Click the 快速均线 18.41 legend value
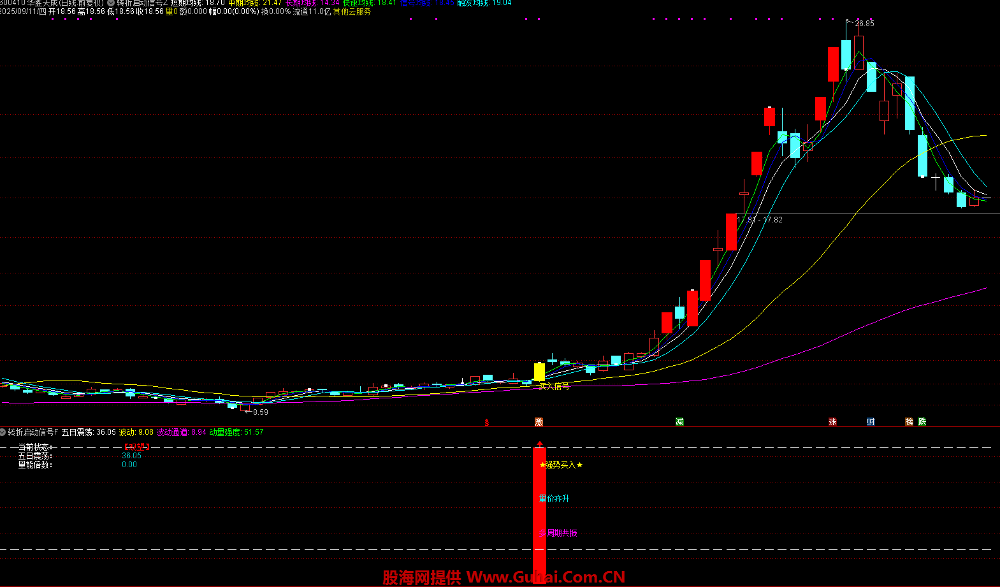The height and width of the screenshot is (587, 1000). [370, 3]
